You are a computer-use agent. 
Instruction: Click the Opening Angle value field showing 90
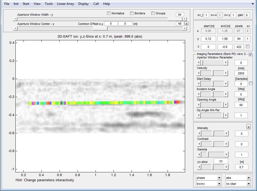pos(241,105)
